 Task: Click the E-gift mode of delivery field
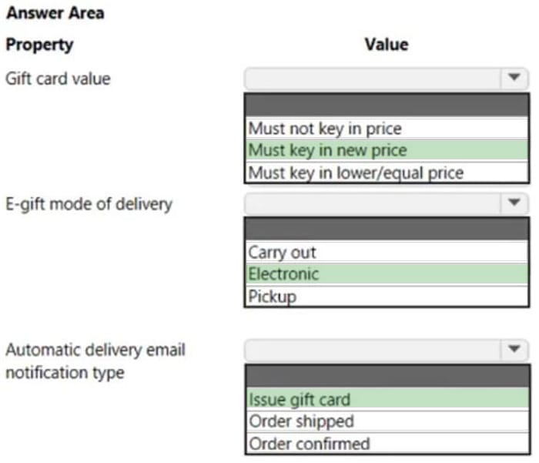[373, 203]
